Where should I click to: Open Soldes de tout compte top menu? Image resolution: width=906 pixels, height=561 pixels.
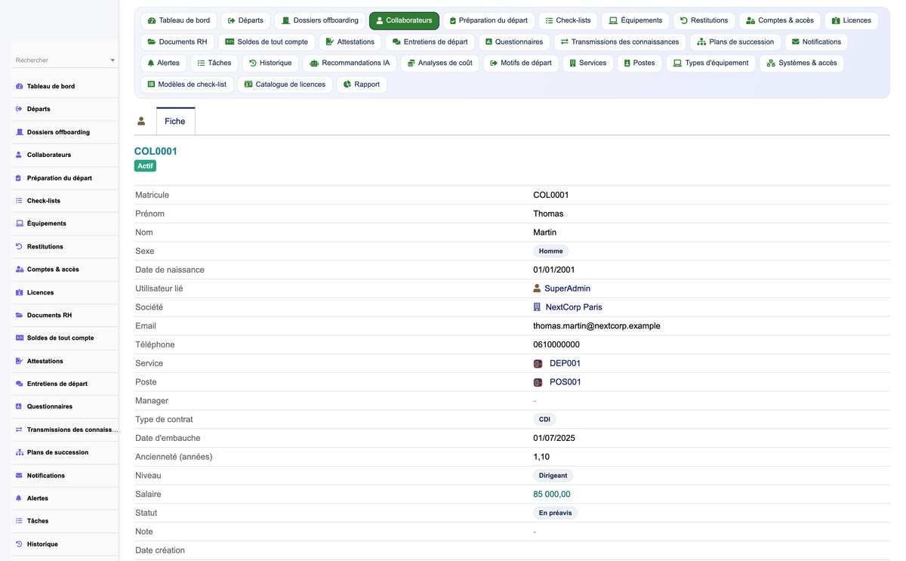pyautogui.click(x=267, y=42)
